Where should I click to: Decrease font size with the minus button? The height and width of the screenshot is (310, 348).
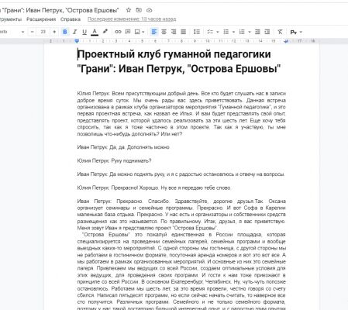[x=33, y=32]
